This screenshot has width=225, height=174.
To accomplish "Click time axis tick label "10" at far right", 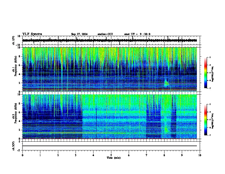I will pyautogui.click(x=200, y=155).
